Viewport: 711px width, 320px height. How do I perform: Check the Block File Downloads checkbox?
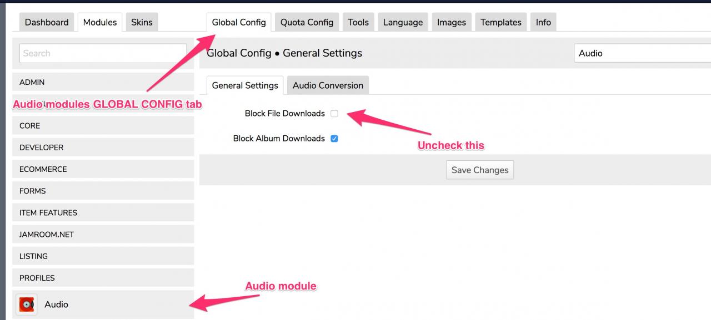pyautogui.click(x=334, y=114)
